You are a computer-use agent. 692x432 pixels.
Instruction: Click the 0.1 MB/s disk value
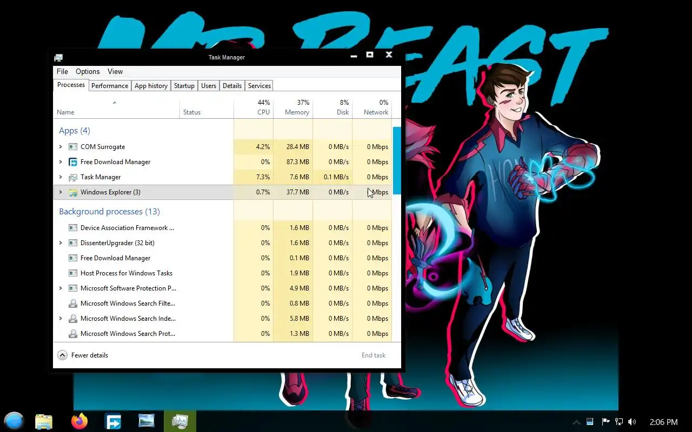[x=336, y=177]
